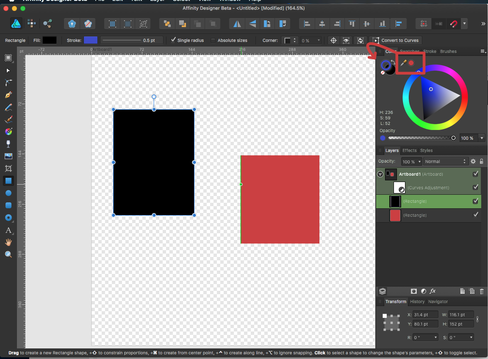Viewport: 488px width, 359px height.
Task: Select the Move tool arrow
Action: [8, 71]
